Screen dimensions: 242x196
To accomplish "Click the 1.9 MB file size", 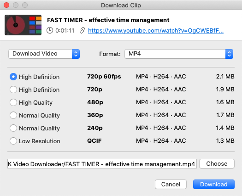I will 225,90.
